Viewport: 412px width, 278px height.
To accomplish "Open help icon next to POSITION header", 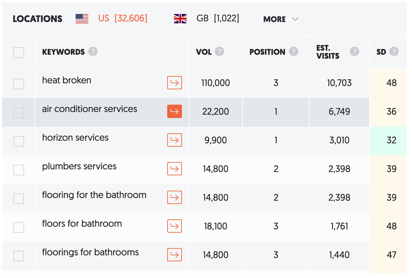I will point(294,52).
